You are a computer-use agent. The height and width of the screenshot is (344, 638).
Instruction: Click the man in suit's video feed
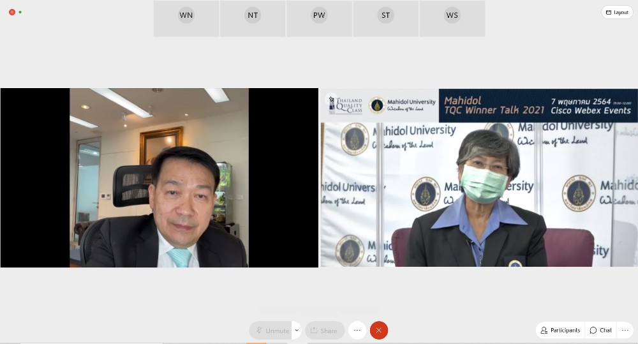159,191
